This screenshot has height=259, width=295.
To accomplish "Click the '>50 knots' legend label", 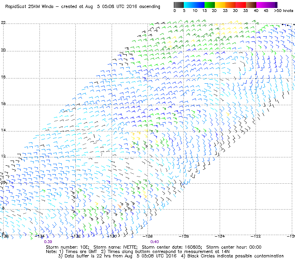I will (283, 11).
